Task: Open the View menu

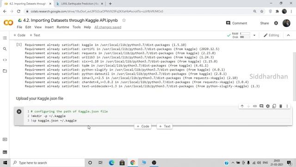Action: point(38,27)
